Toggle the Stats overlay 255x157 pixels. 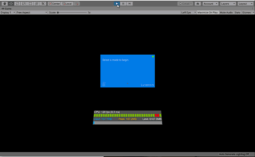[x=237, y=12]
